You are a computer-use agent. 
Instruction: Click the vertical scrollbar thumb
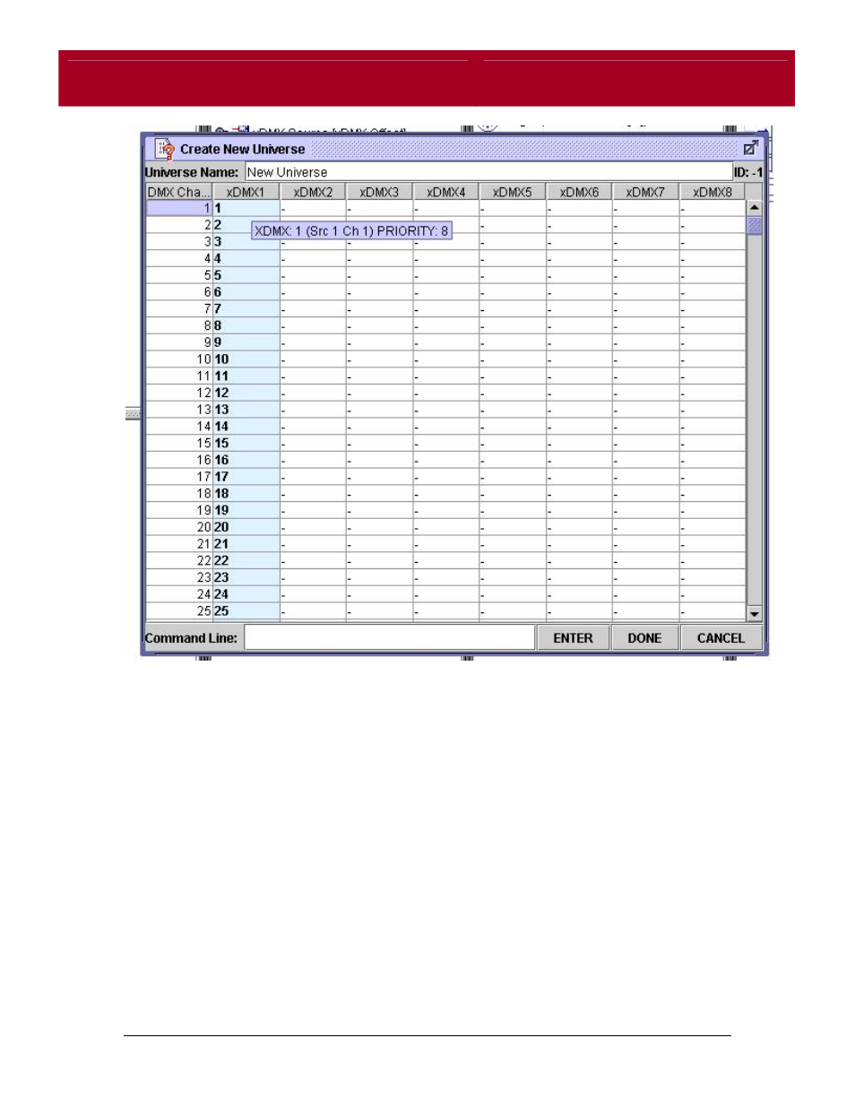click(754, 225)
